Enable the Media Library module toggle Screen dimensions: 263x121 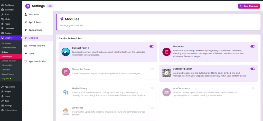(x=152, y=88)
